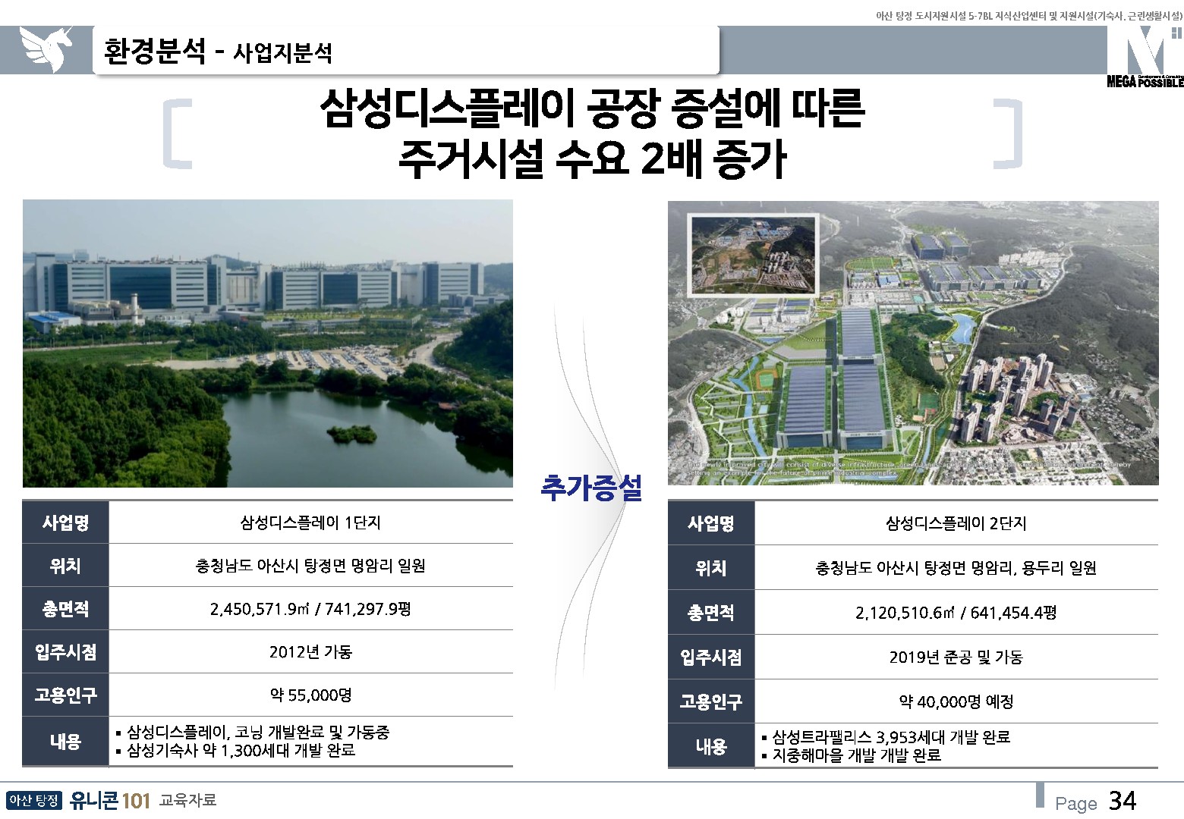1184x819 pixels.
Task: Click the right table '사업명' header cell
Action: (x=711, y=523)
